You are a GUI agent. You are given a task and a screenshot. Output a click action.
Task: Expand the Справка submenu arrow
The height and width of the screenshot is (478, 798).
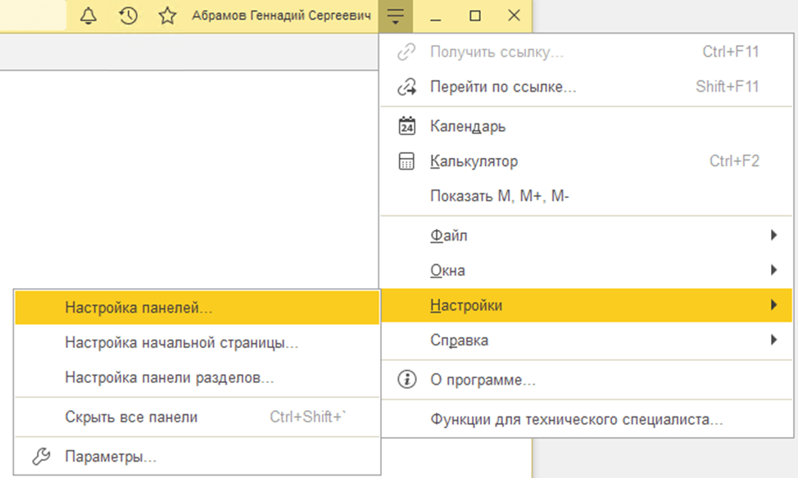[773, 339]
